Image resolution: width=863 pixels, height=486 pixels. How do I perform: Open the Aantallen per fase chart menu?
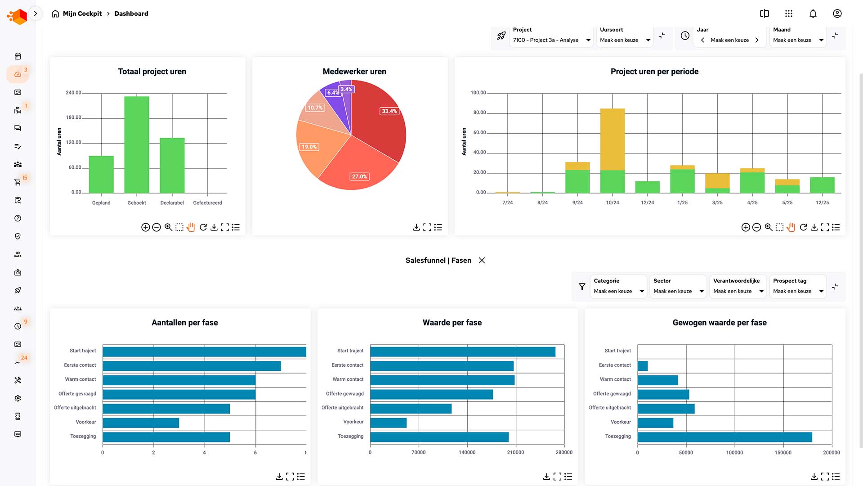[301, 476]
